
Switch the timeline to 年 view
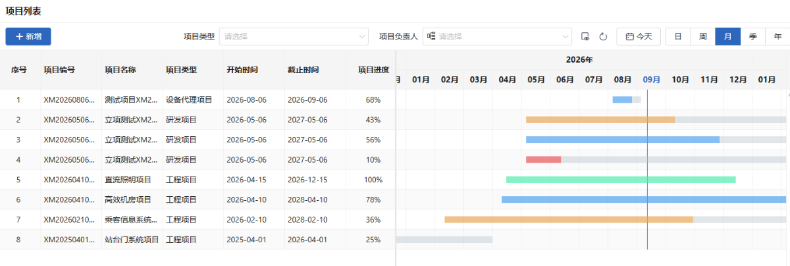(x=777, y=36)
